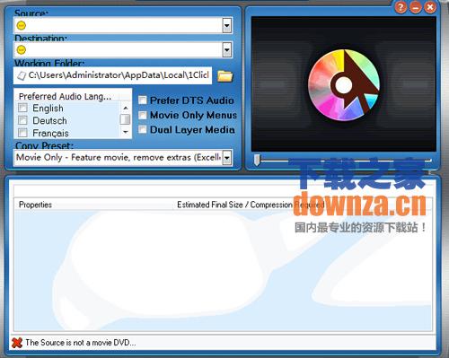449x358 pixels.
Task: Close the application with the orange X button
Action: (430, 7)
